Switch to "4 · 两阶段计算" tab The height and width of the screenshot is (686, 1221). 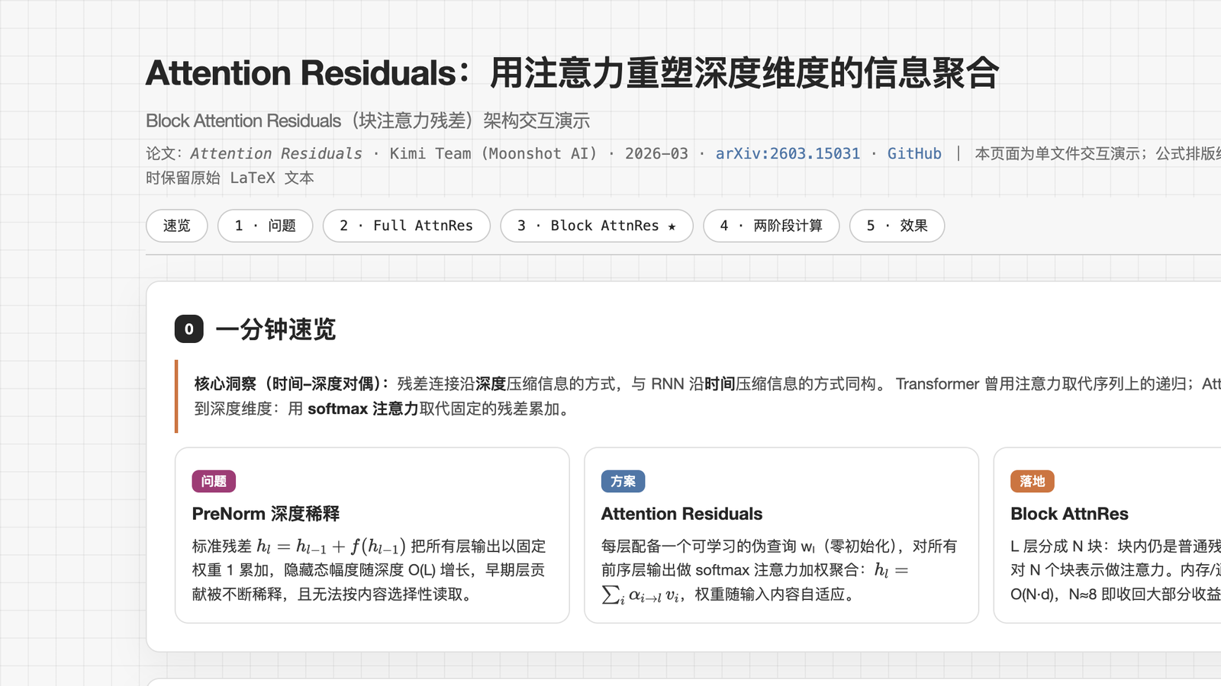pyautogui.click(x=772, y=226)
